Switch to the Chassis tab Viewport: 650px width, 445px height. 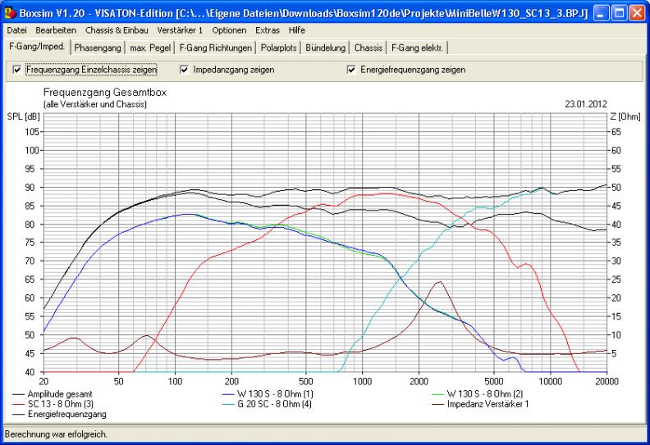[368, 48]
